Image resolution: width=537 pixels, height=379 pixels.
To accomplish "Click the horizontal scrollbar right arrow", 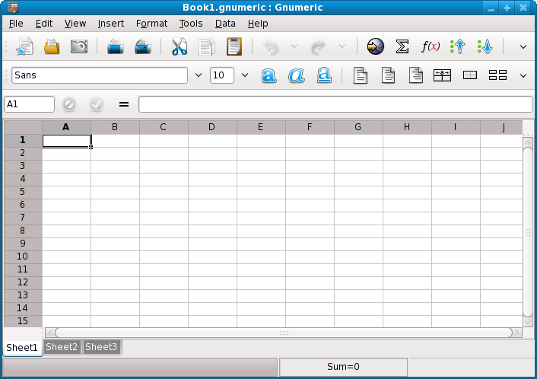I will 517,333.
